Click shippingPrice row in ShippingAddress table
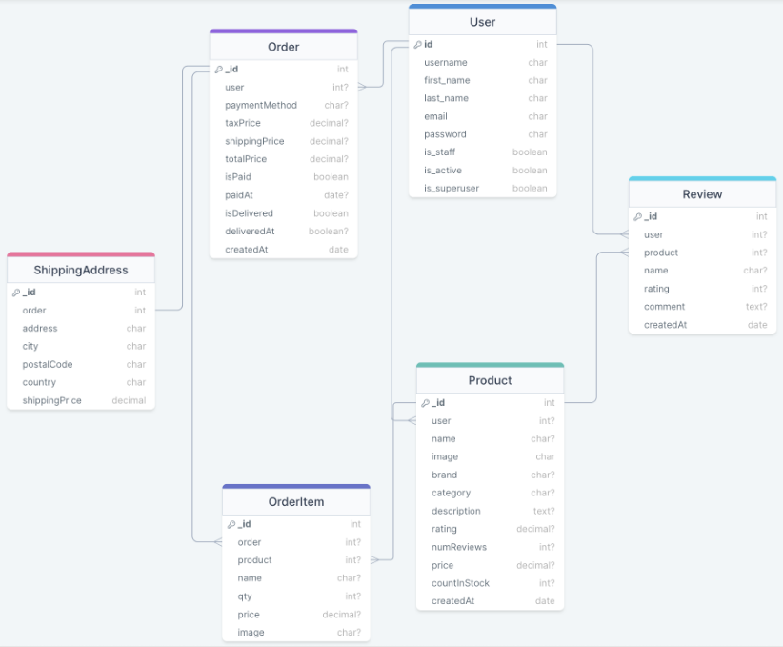This screenshot has height=647, width=783. (81, 400)
